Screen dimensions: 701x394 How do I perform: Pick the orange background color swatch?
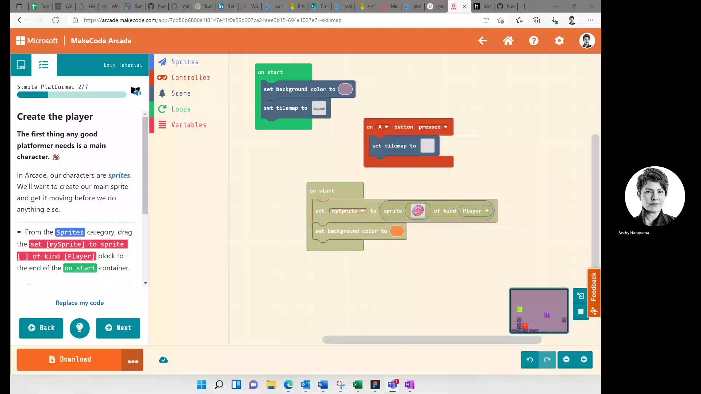[397, 231]
